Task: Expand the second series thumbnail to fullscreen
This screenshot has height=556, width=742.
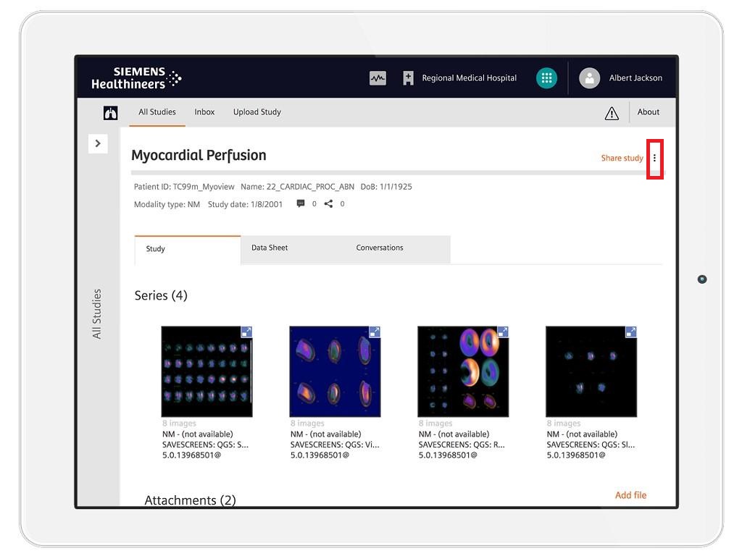Action: (x=375, y=332)
